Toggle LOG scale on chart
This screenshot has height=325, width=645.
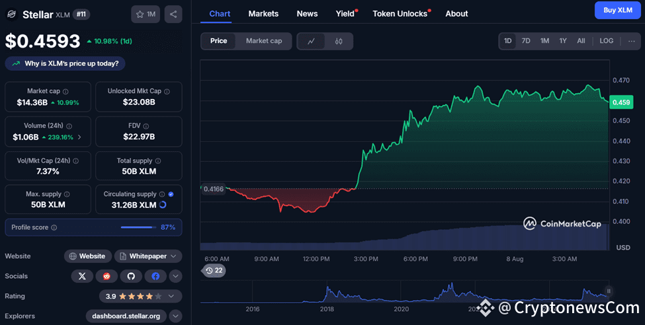tap(607, 41)
